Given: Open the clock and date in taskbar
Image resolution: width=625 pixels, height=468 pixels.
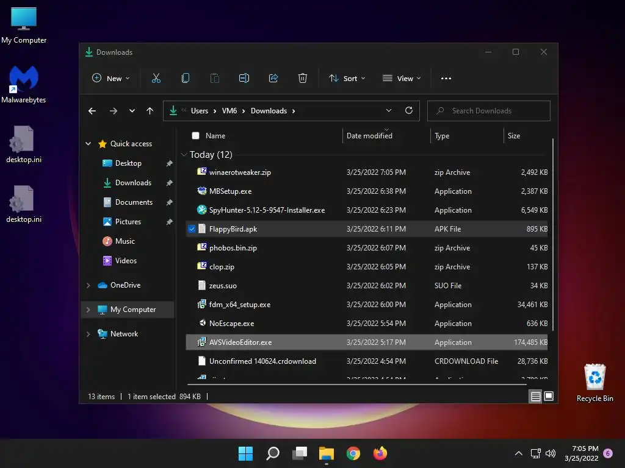Looking at the screenshot, I should click(x=581, y=453).
